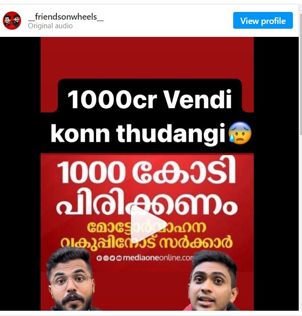Open the Original audio link

point(50,26)
